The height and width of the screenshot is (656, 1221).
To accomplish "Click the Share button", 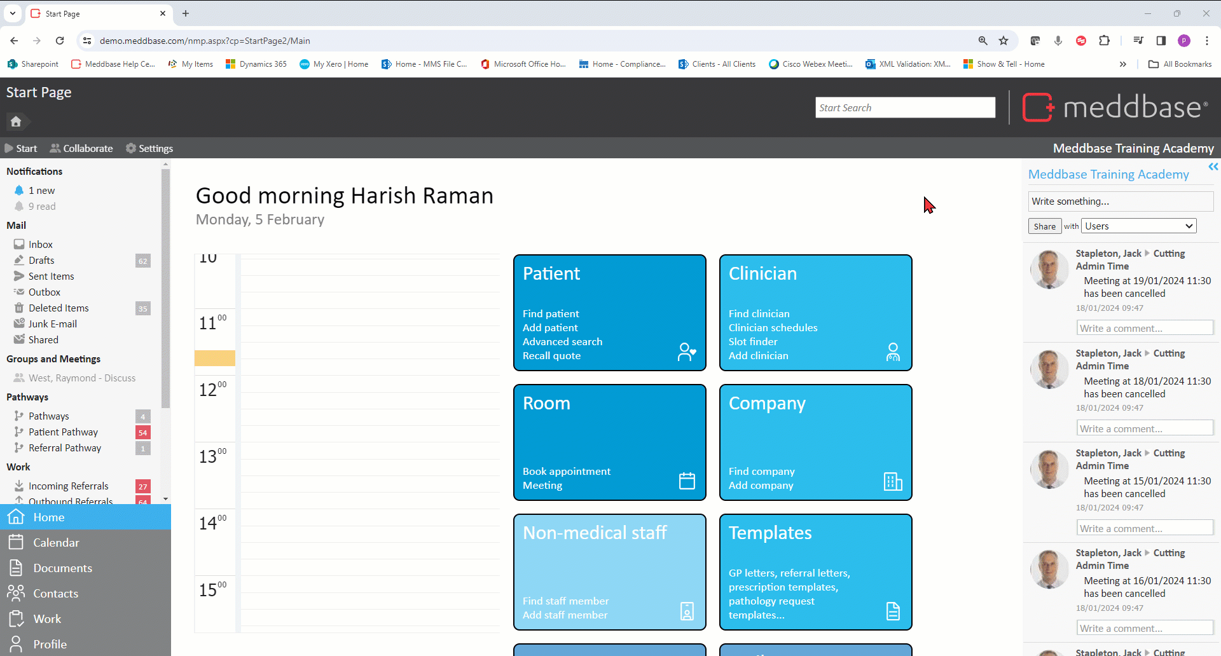I will (1044, 226).
